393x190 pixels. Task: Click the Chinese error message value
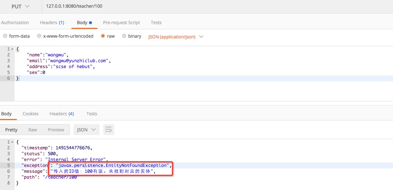pyautogui.click(x=102, y=171)
